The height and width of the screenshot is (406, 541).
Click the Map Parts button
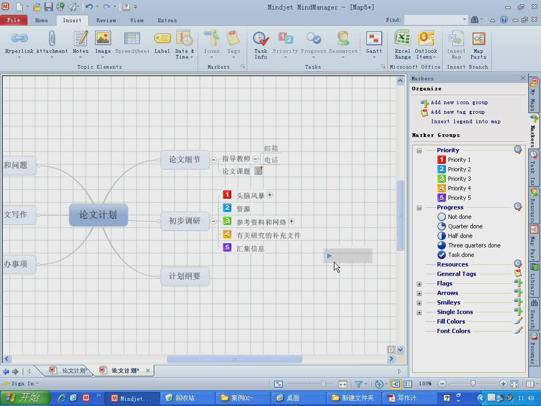point(478,44)
